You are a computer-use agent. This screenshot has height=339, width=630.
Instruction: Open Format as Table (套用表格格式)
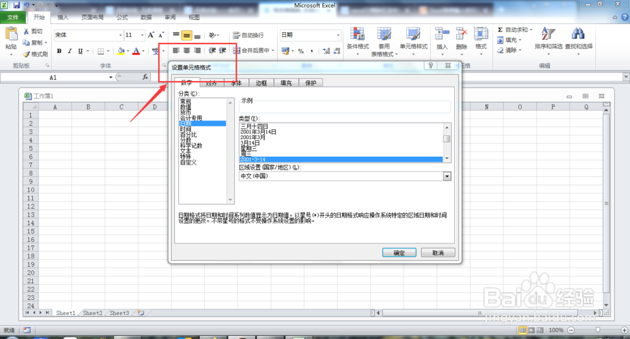coord(384,42)
